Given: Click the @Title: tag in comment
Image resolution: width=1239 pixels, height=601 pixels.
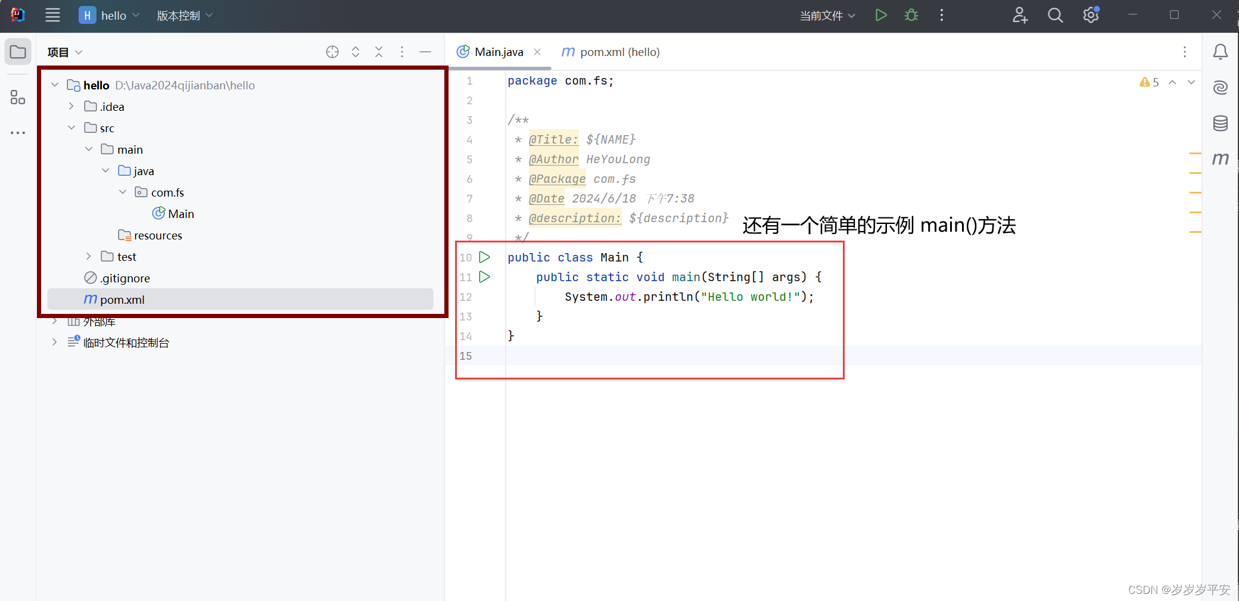Looking at the screenshot, I should pyautogui.click(x=553, y=139).
